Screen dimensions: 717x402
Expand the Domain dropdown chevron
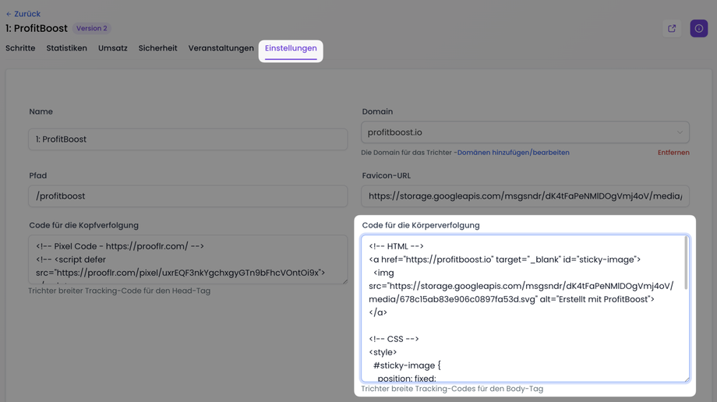click(680, 132)
